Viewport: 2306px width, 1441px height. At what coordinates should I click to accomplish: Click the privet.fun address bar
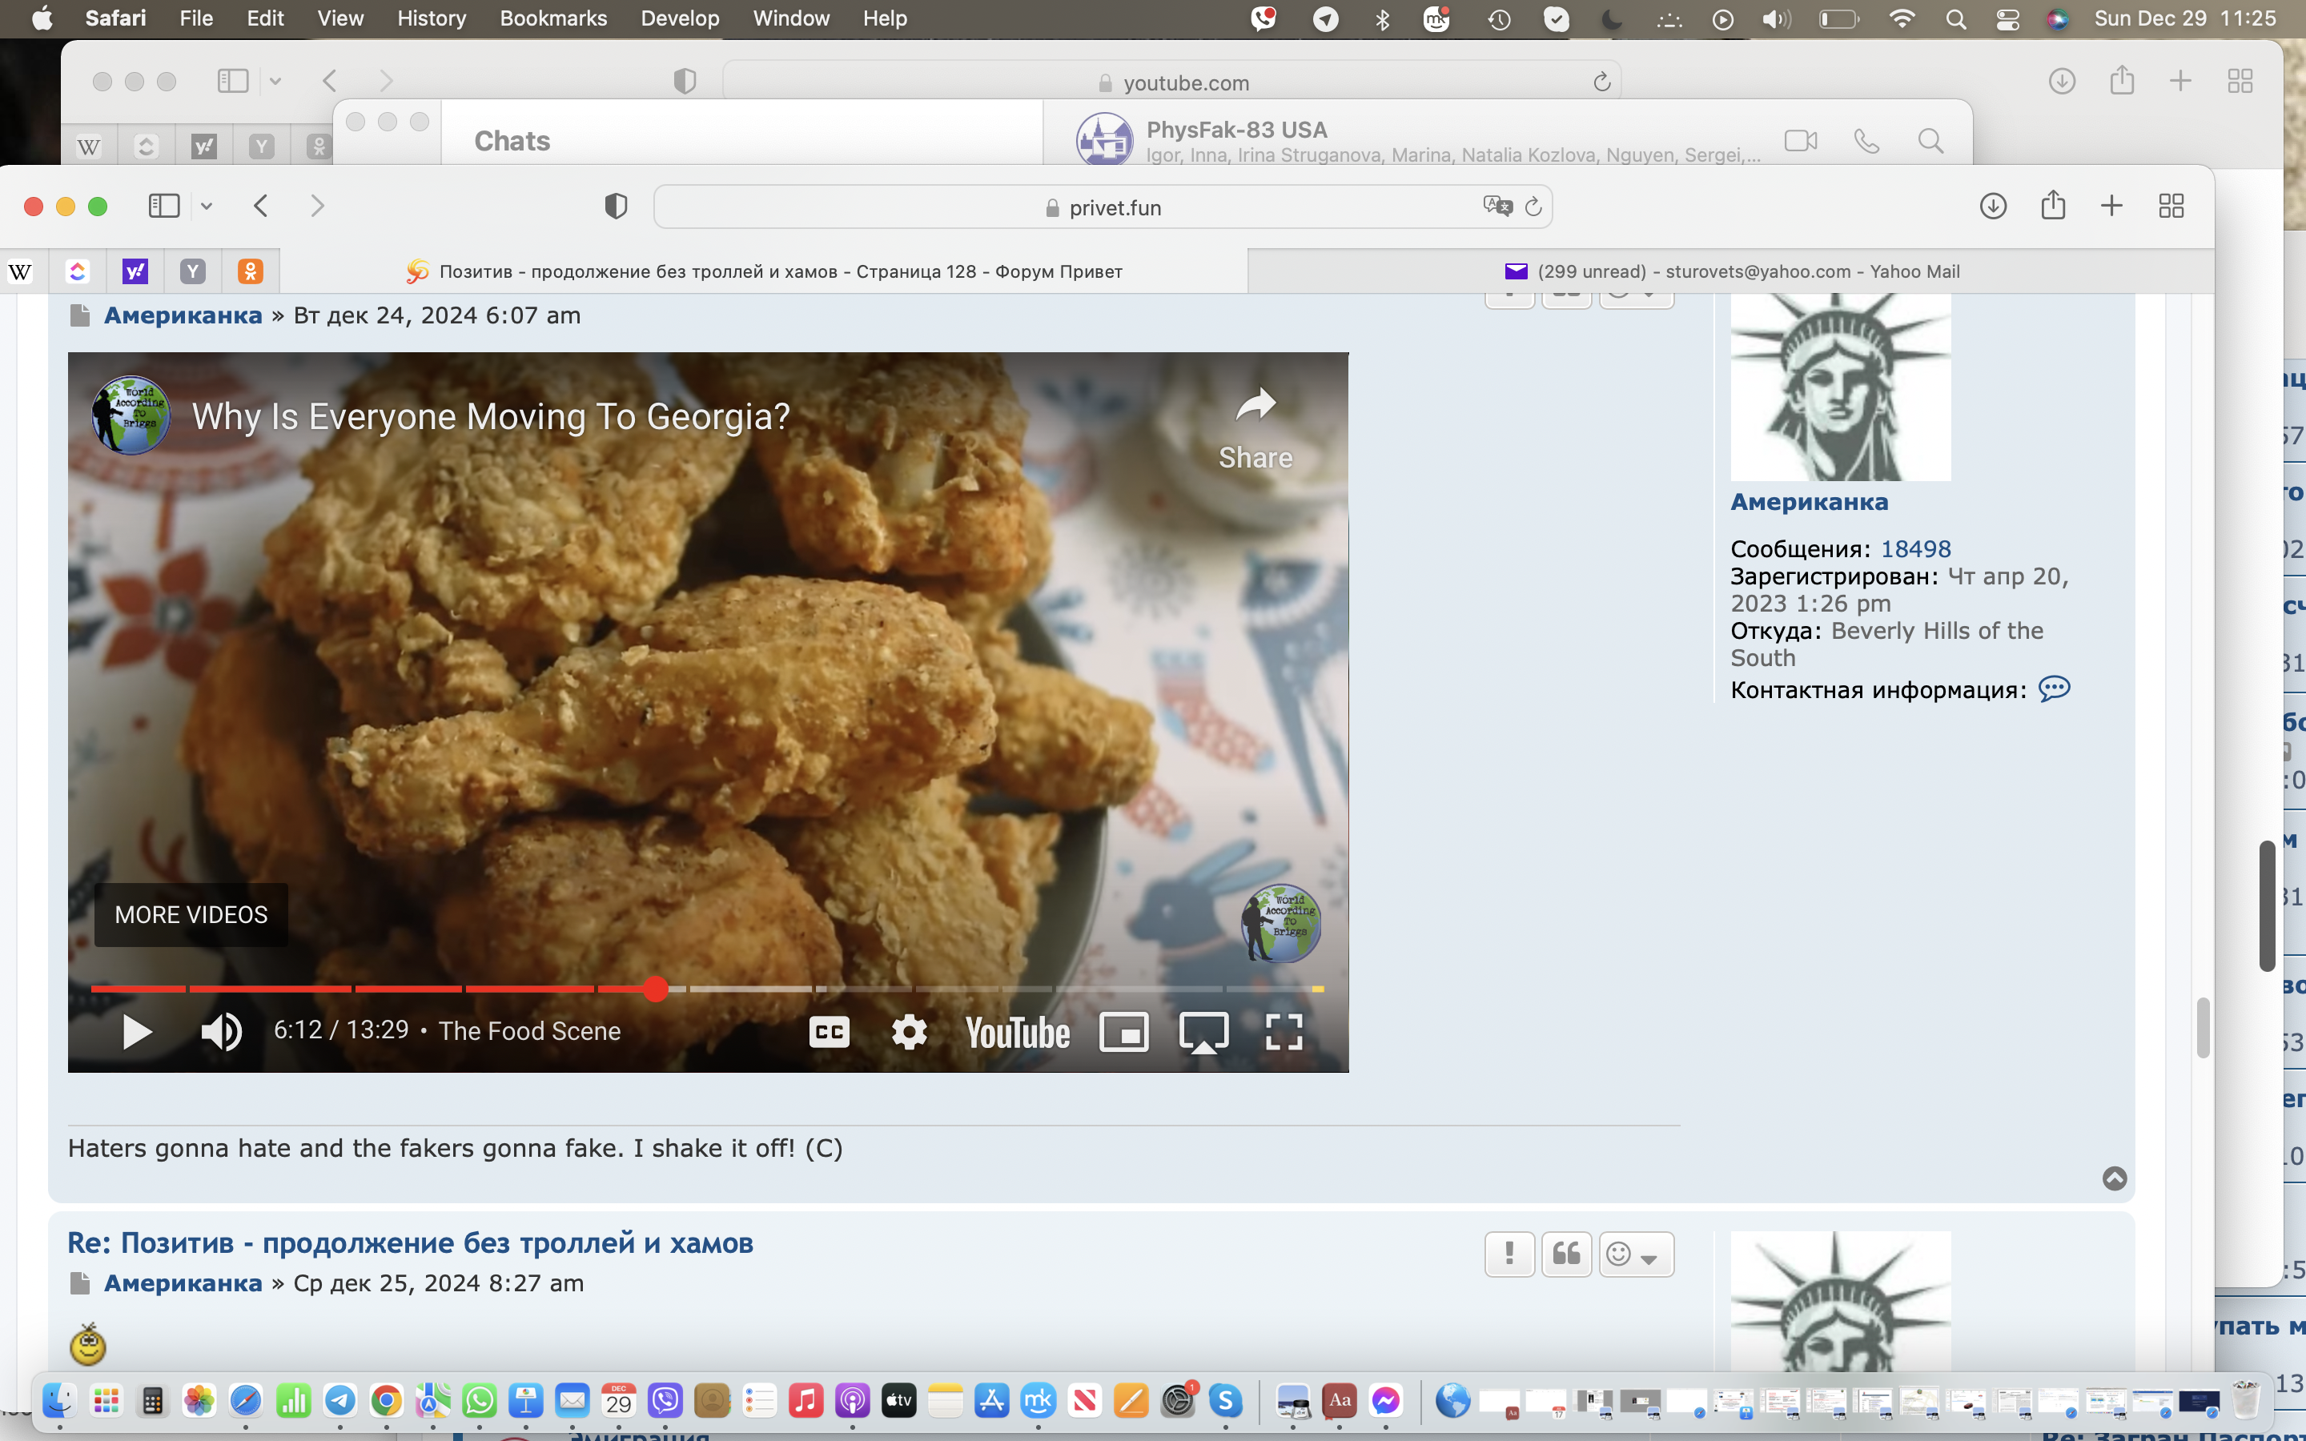(x=1103, y=207)
